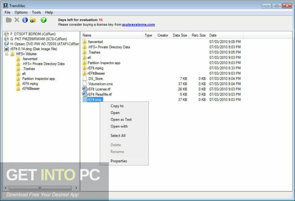The image size is (295, 201).
Task: Choose Copy to in the context menu
Action: pyautogui.click(x=124, y=106)
